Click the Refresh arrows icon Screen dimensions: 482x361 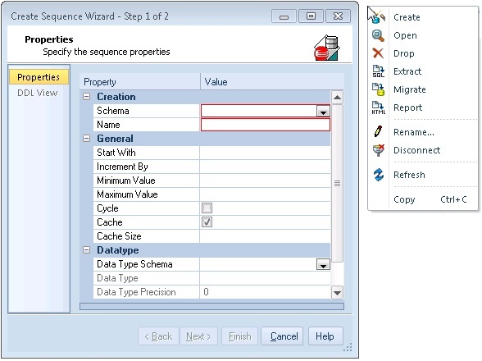[379, 175]
